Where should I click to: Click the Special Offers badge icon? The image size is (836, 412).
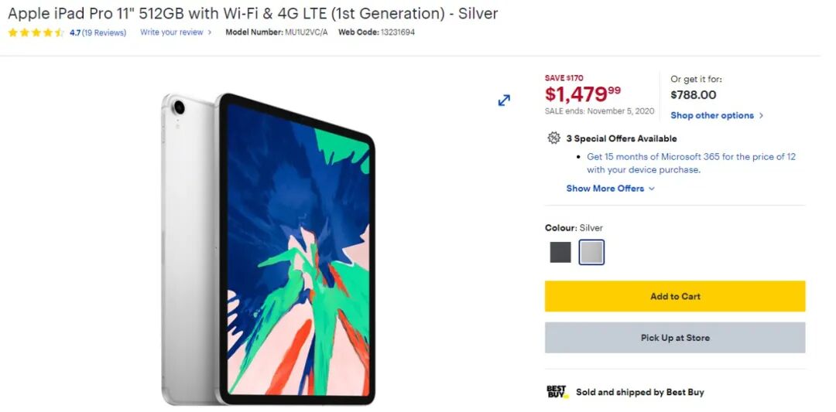coord(554,138)
